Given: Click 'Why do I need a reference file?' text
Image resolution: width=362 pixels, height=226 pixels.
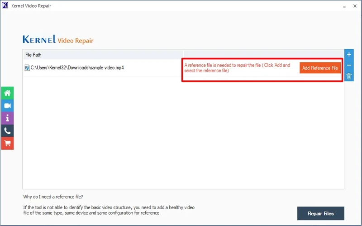Looking at the screenshot, I should pyautogui.click(x=53, y=197).
